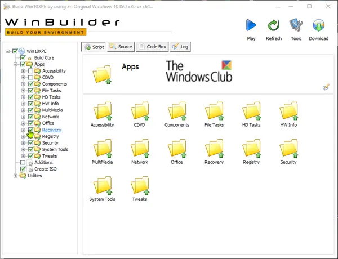This screenshot has width=338, height=259.
Task: Expand the Network tree node
Action: (23, 117)
